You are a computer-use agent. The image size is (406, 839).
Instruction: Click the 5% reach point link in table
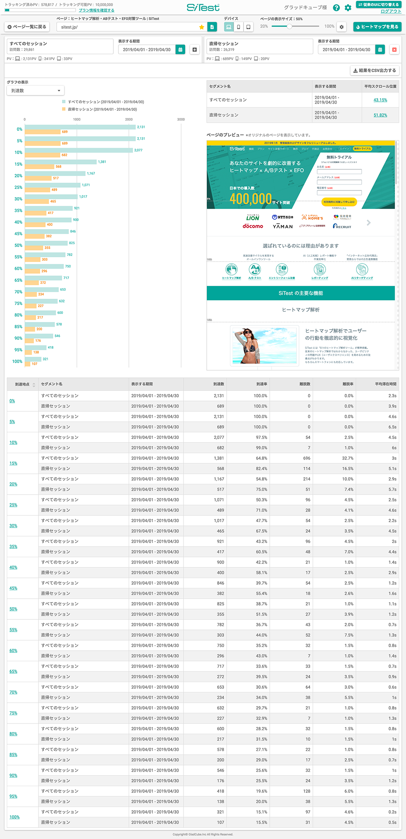coord(12,422)
